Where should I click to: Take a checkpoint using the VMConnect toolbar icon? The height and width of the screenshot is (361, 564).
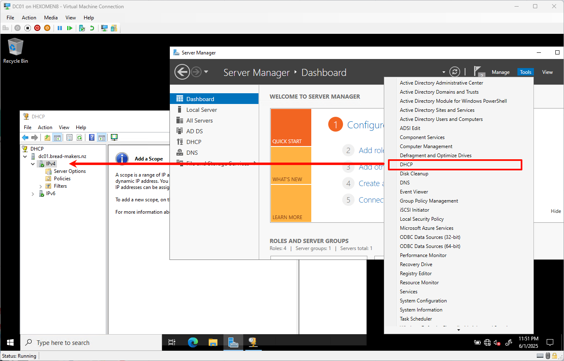[x=81, y=28]
